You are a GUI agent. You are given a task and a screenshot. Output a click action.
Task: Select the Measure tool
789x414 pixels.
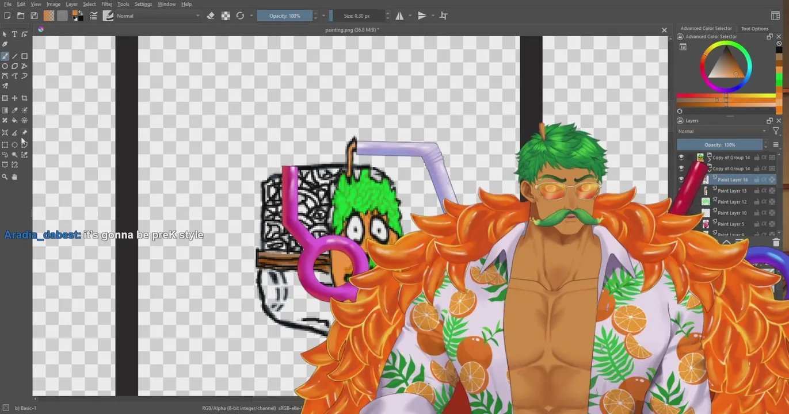tap(15, 133)
